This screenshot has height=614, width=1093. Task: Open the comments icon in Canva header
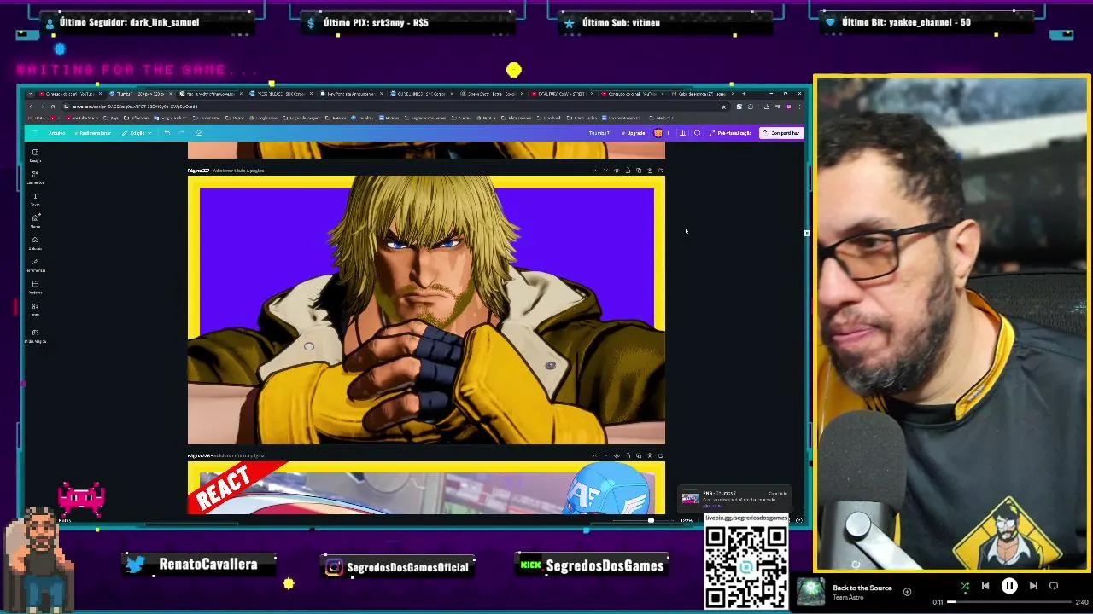coord(697,133)
